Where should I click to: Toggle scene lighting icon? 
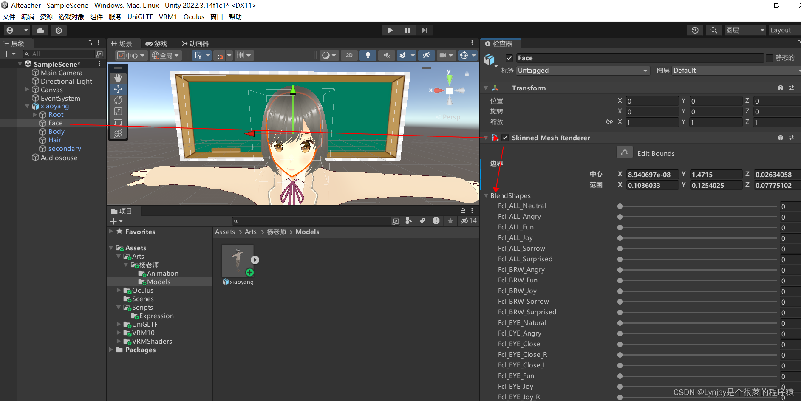[x=368, y=55]
